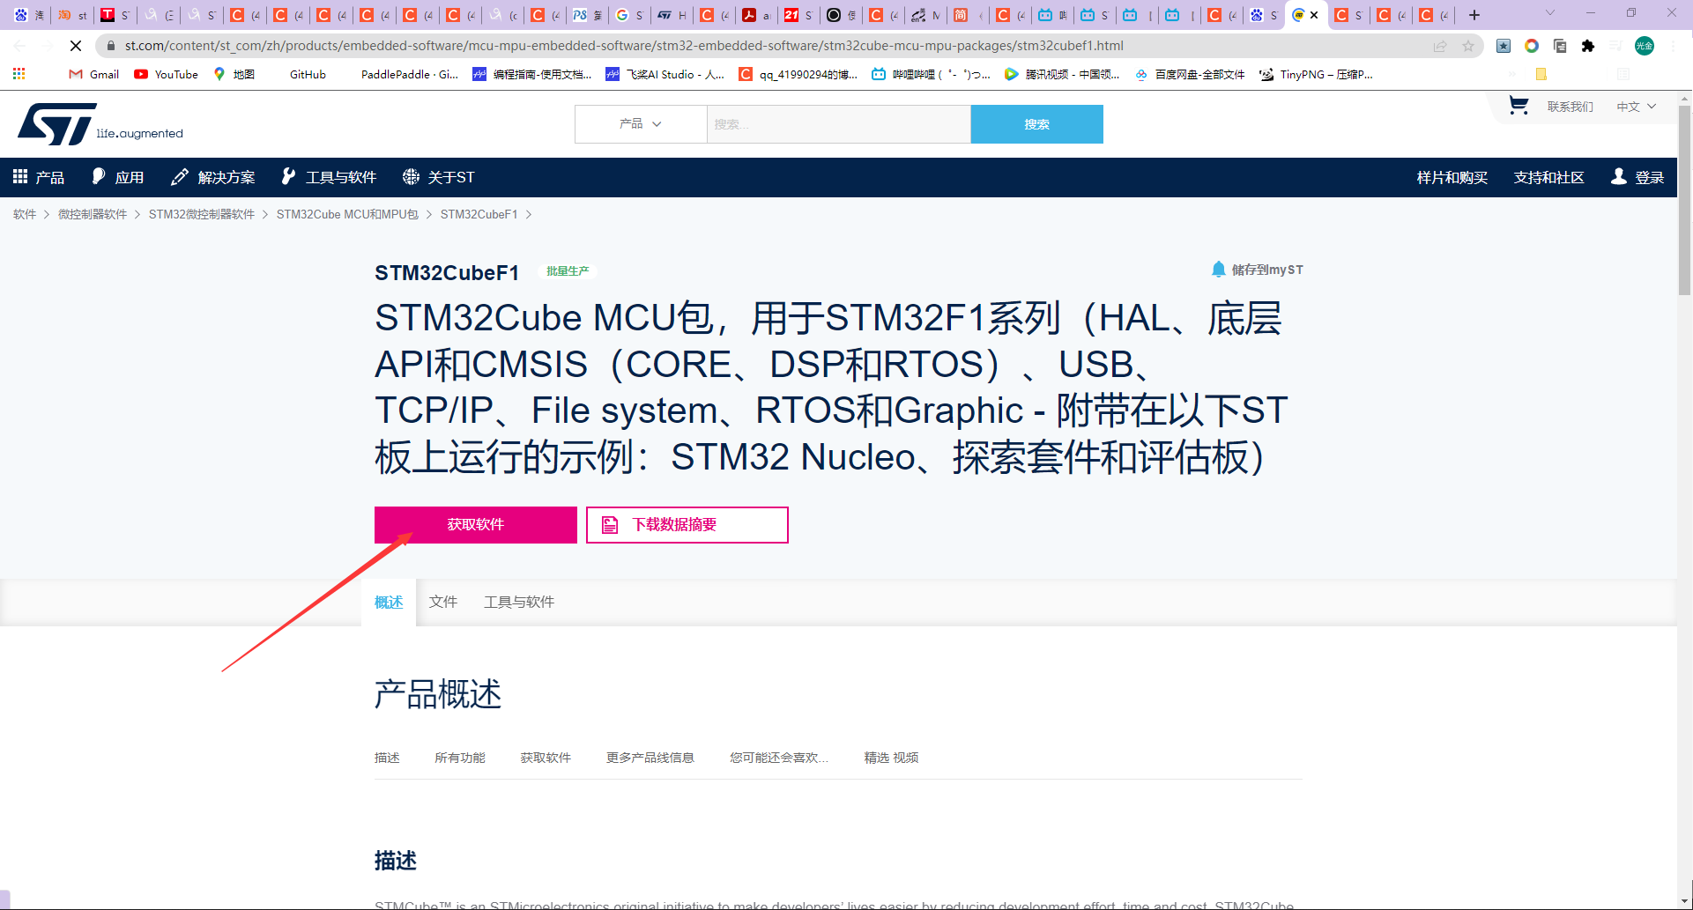This screenshot has height=910, width=1693.
Task: Click the address bar URL
Action: pos(624,46)
